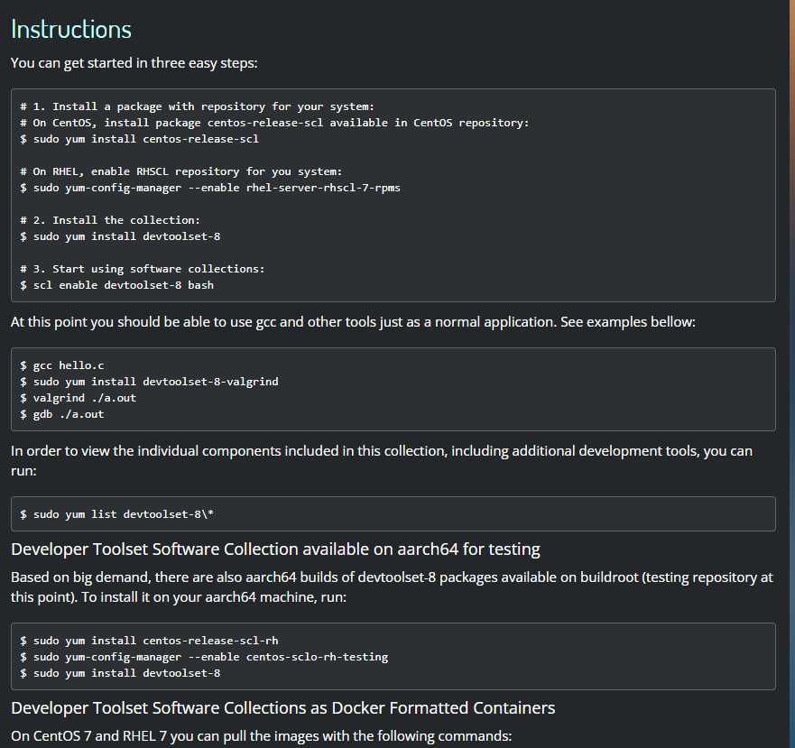Click the 'centos-sclo-rh-testing' enable command line
Image resolution: width=795 pixels, height=748 pixels.
pos(205,656)
